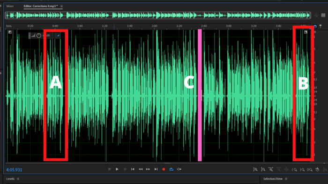Click timeline ruler at 0:20
This screenshot has width=328, height=184.
(30, 26)
